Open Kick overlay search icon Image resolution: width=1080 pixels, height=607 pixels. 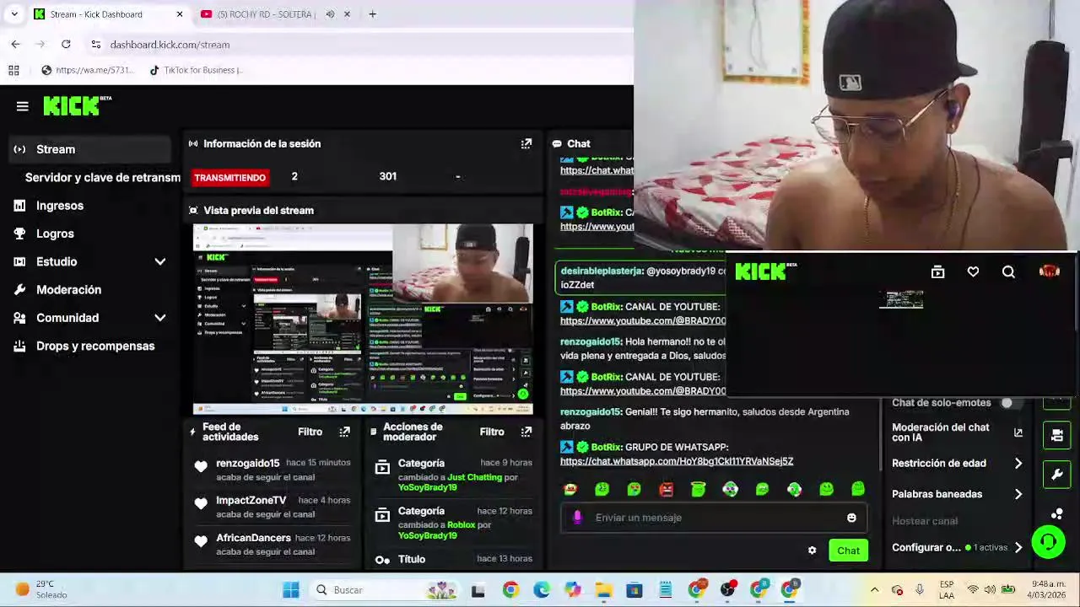point(1008,271)
